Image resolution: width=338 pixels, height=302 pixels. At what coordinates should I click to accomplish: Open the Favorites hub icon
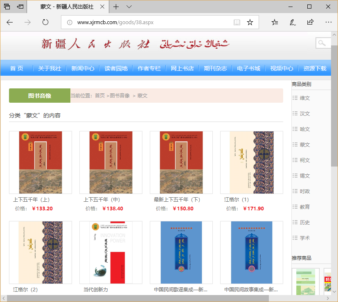275,22
